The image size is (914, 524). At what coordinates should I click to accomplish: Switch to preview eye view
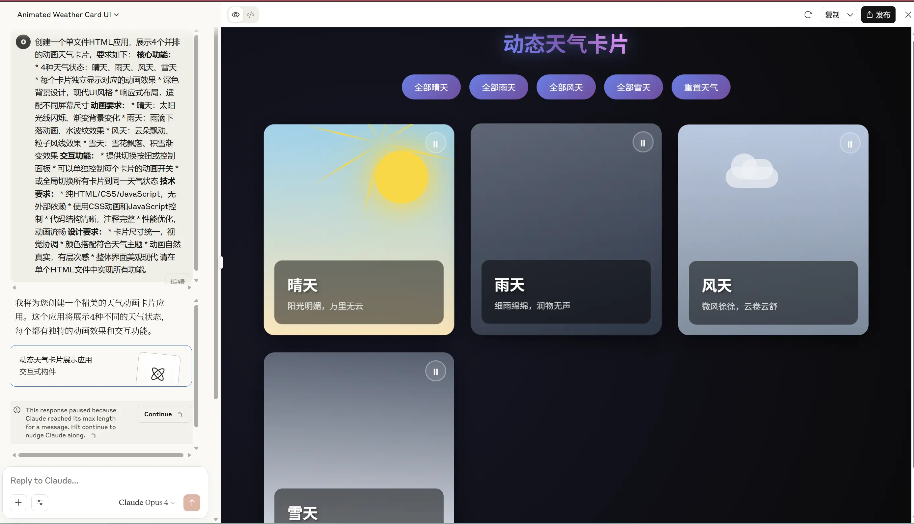[236, 15]
